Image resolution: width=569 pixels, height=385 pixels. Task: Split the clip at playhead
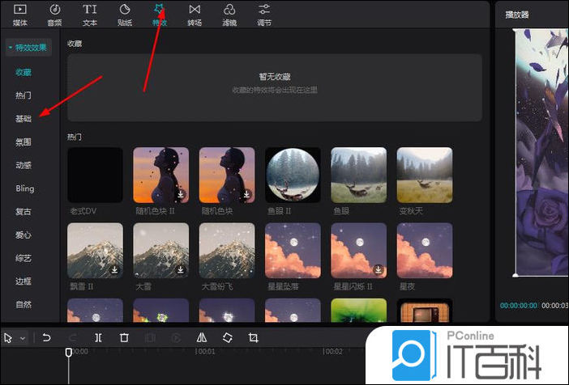98,338
